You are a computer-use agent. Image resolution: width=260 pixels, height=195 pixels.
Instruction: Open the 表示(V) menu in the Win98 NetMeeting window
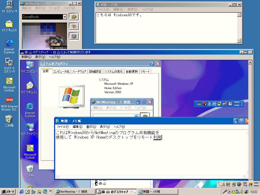pyautogui.click(x=40, y=8)
